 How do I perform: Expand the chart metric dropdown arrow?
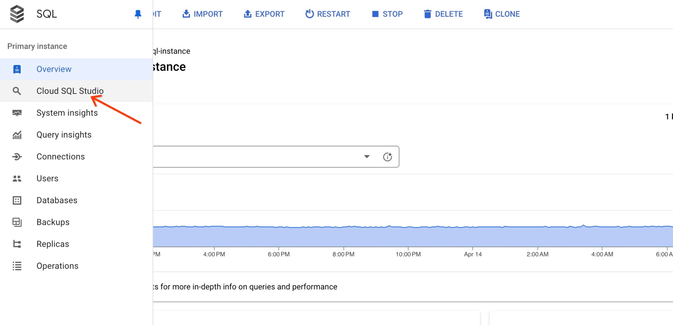(x=367, y=157)
